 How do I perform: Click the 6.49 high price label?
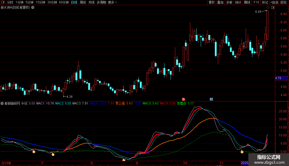[258, 11]
